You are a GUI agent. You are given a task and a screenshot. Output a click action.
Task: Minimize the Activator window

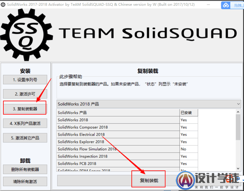coord(208,5)
